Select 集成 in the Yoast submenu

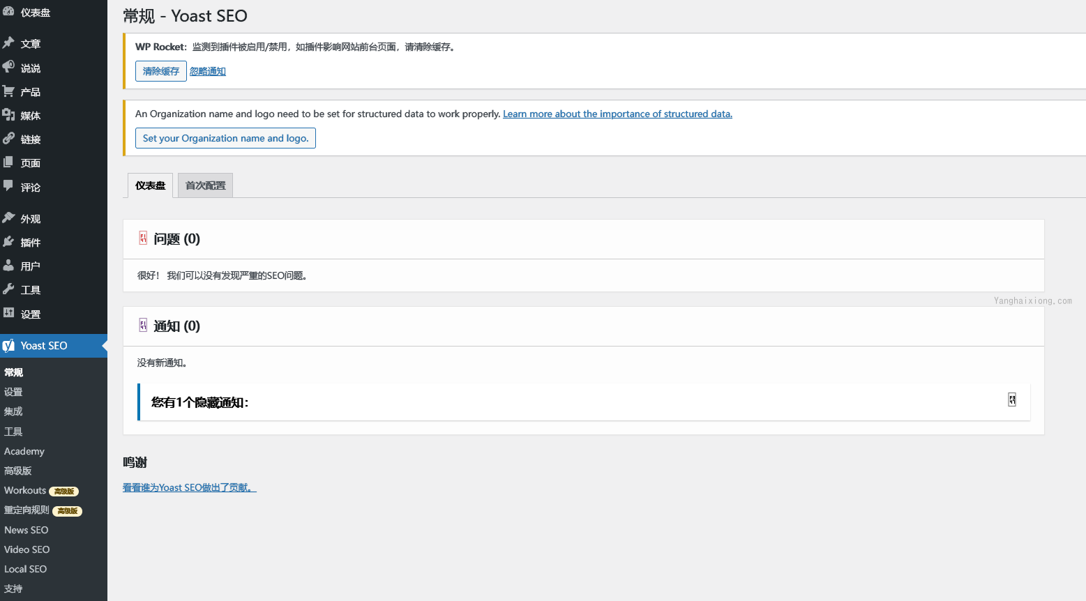pos(13,411)
